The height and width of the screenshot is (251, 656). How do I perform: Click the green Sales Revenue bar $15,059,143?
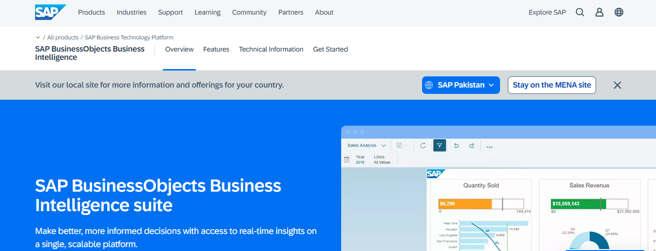579,204
